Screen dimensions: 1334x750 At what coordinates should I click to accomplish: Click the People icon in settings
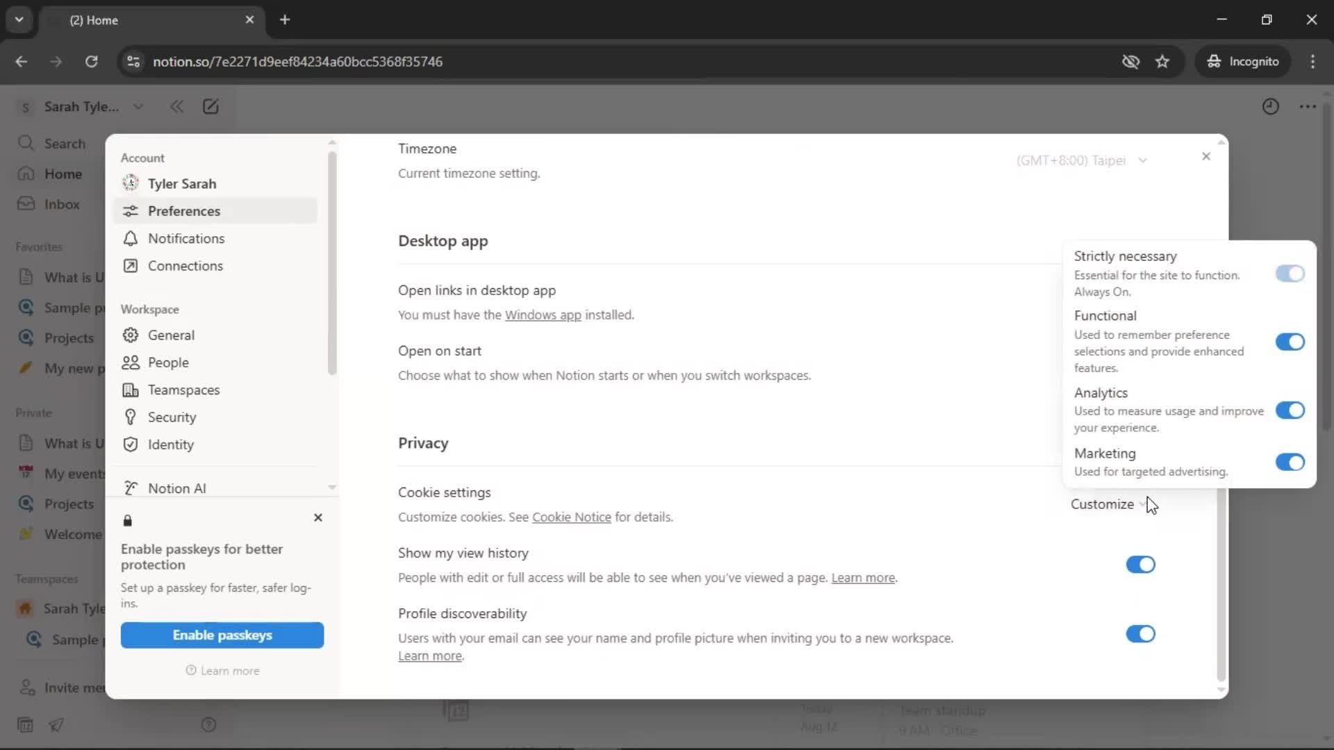click(x=130, y=362)
